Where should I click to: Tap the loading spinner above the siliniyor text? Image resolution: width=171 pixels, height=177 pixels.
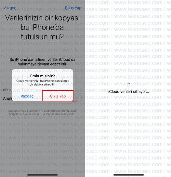pos(128,85)
